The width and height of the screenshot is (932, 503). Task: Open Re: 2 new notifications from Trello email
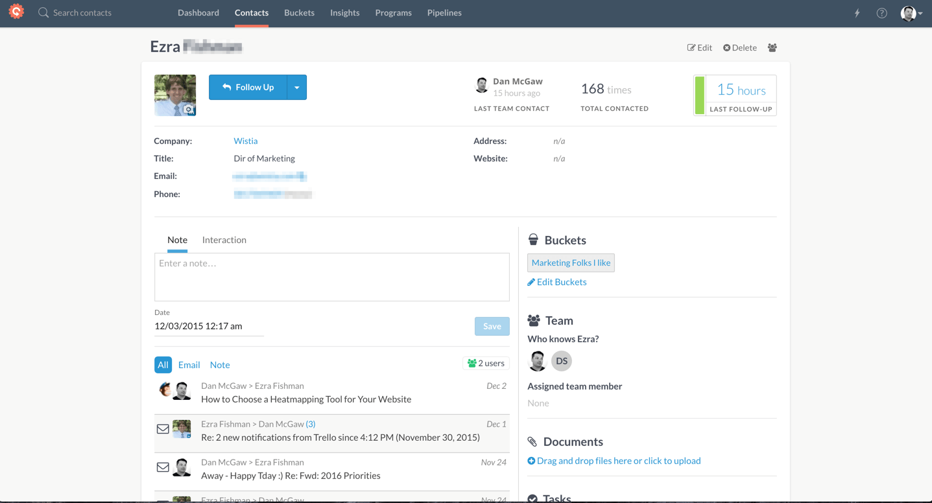point(341,438)
